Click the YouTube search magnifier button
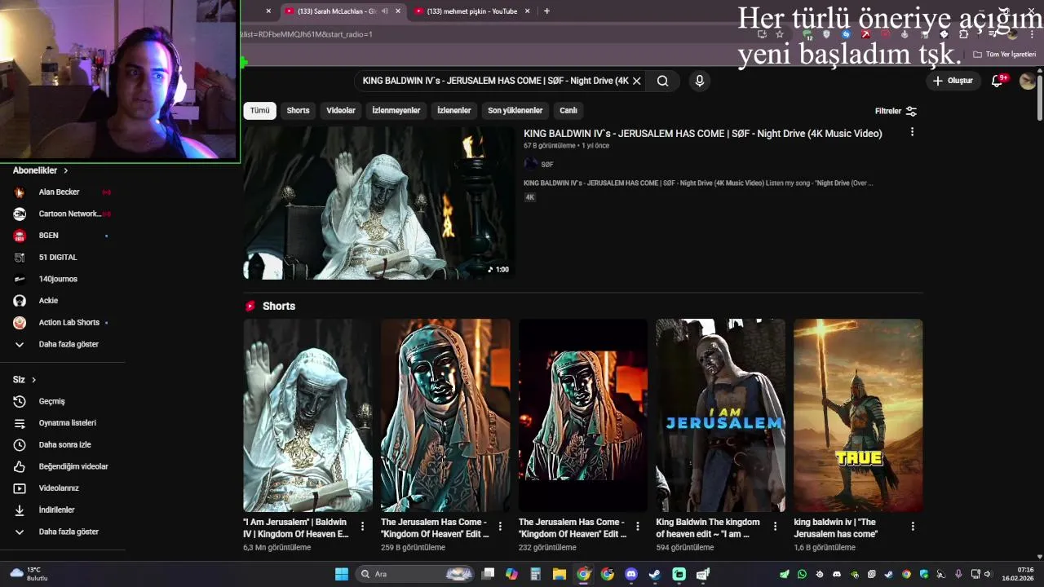 pyautogui.click(x=662, y=81)
